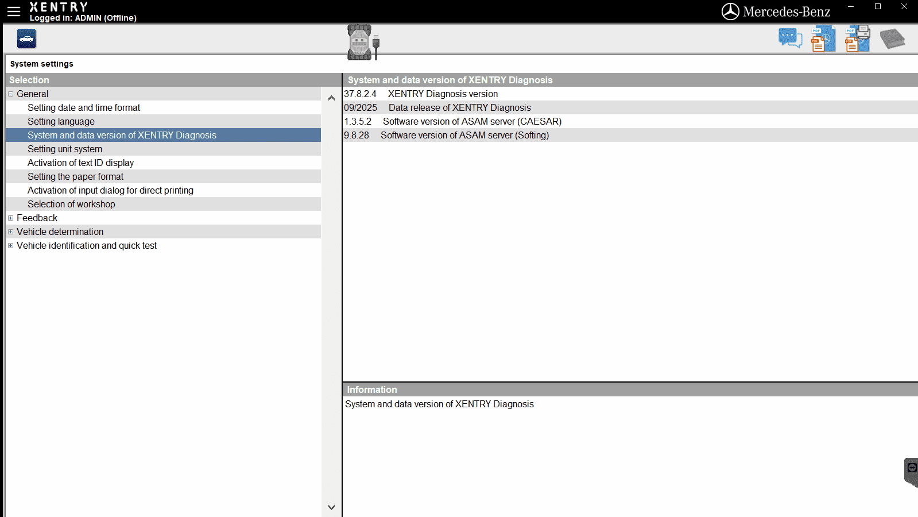The height and width of the screenshot is (517, 918).
Task: Click the PDF print icon with printer
Action: tap(857, 39)
